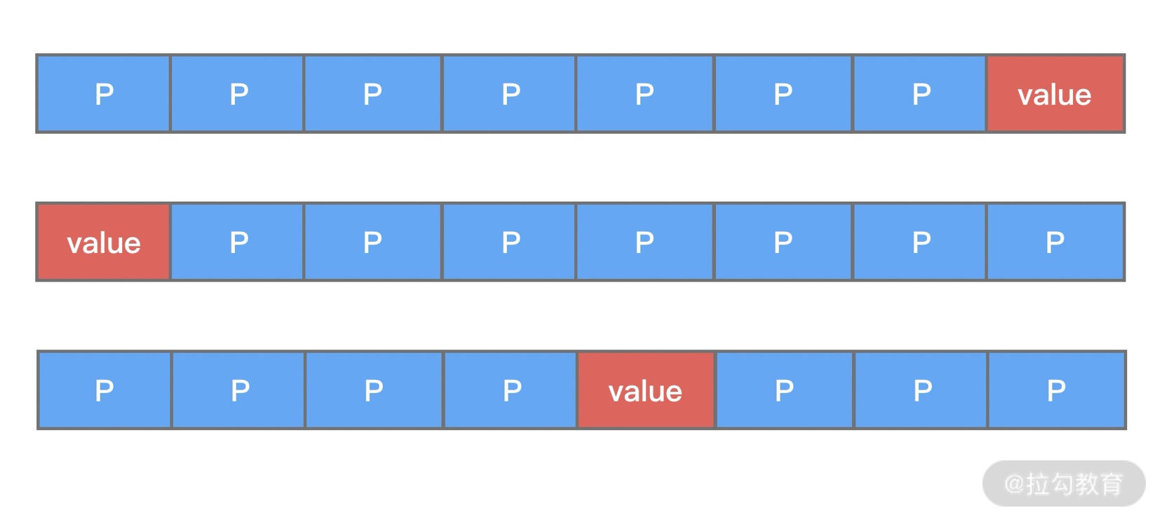This screenshot has width=1162, height=522.
Task: Select the first P cell in top row
Action: 104,94
